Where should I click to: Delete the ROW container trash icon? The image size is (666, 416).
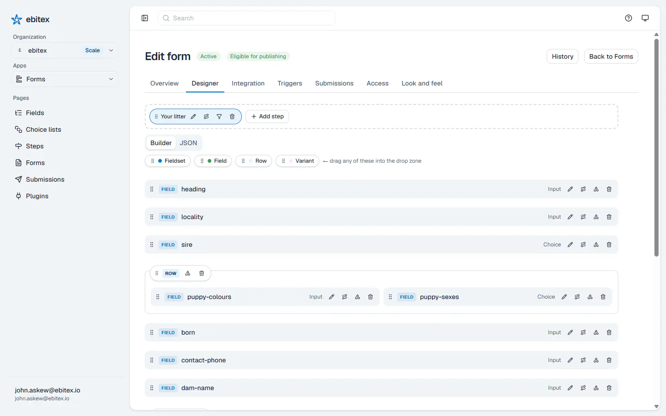[202, 273]
